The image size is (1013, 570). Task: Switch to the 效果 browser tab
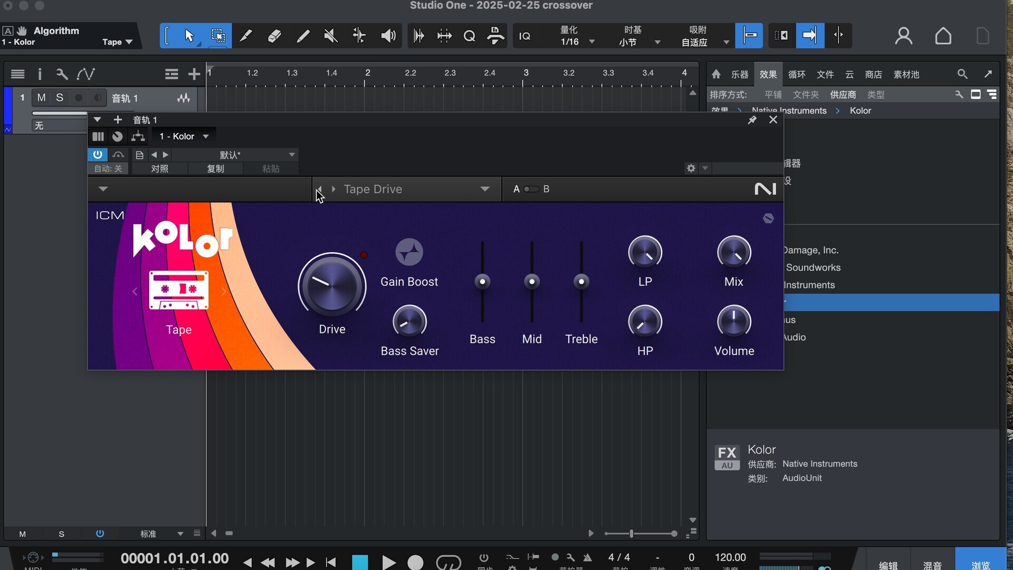pyautogui.click(x=768, y=74)
